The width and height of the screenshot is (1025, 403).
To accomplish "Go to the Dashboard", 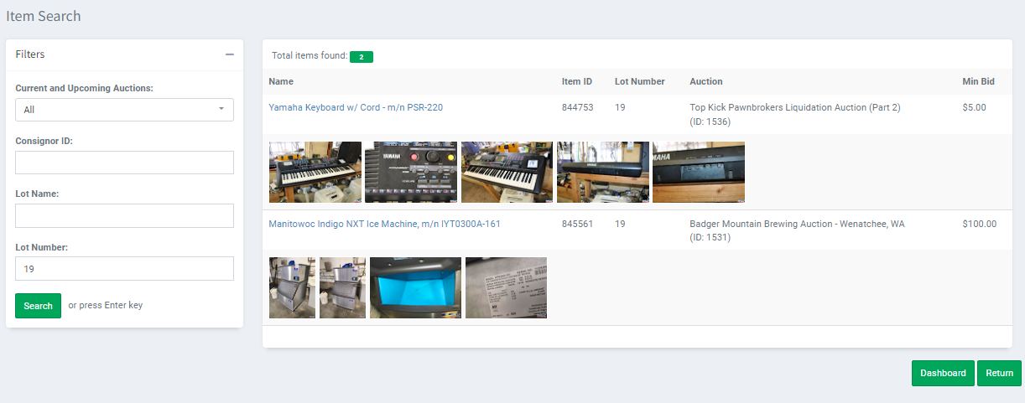I will [x=943, y=373].
